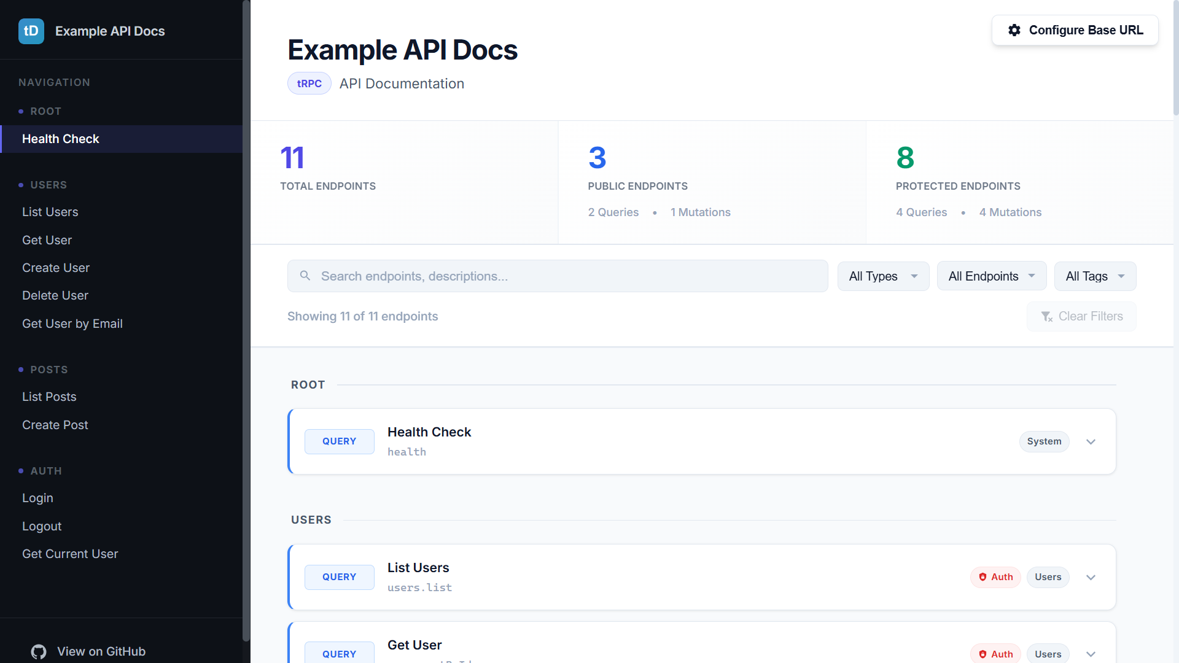This screenshot has height=663, width=1179.
Task: Select Get User by Email in sidebar
Action: click(x=122, y=324)
